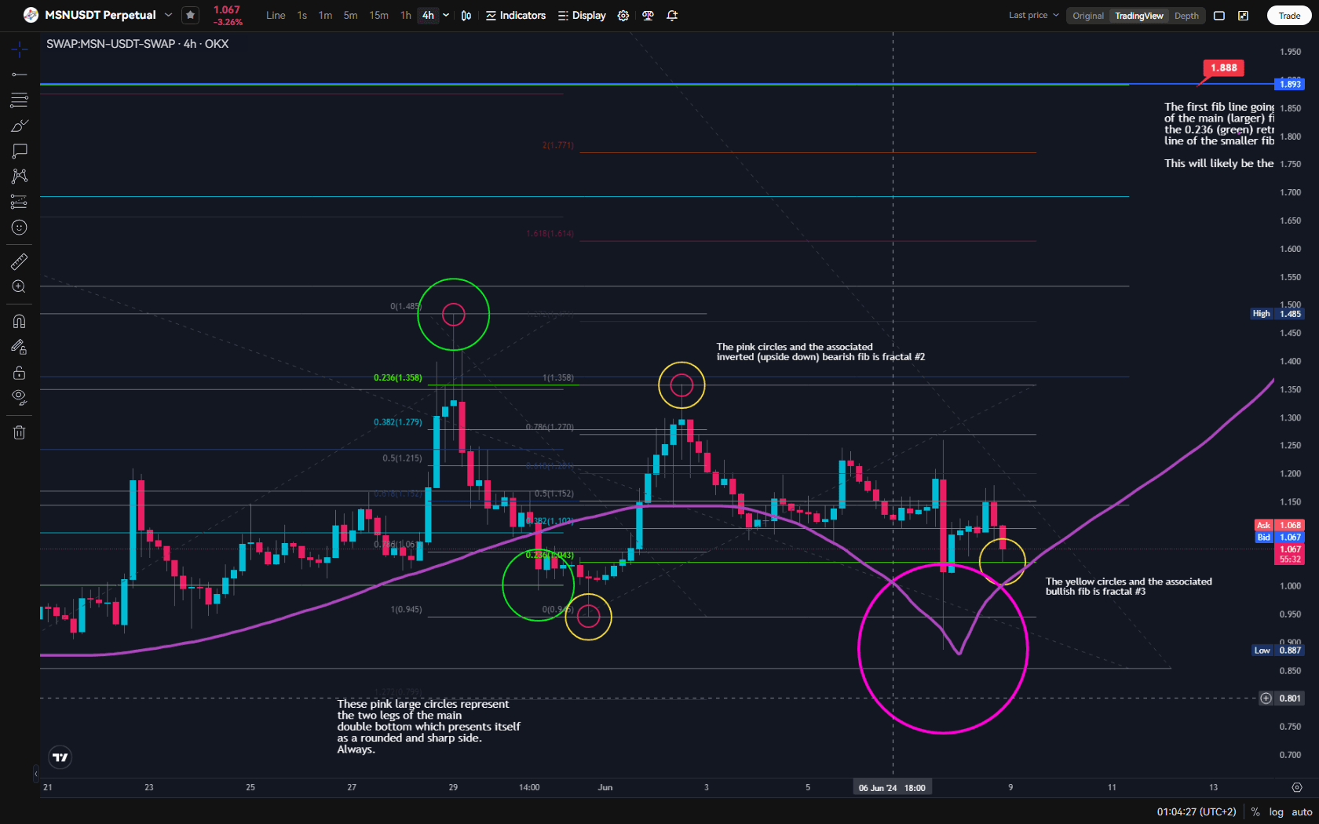Open chart settings gear icon
Image resolution: width=1319 pixels, height=824 pixels.
(623, 16)
